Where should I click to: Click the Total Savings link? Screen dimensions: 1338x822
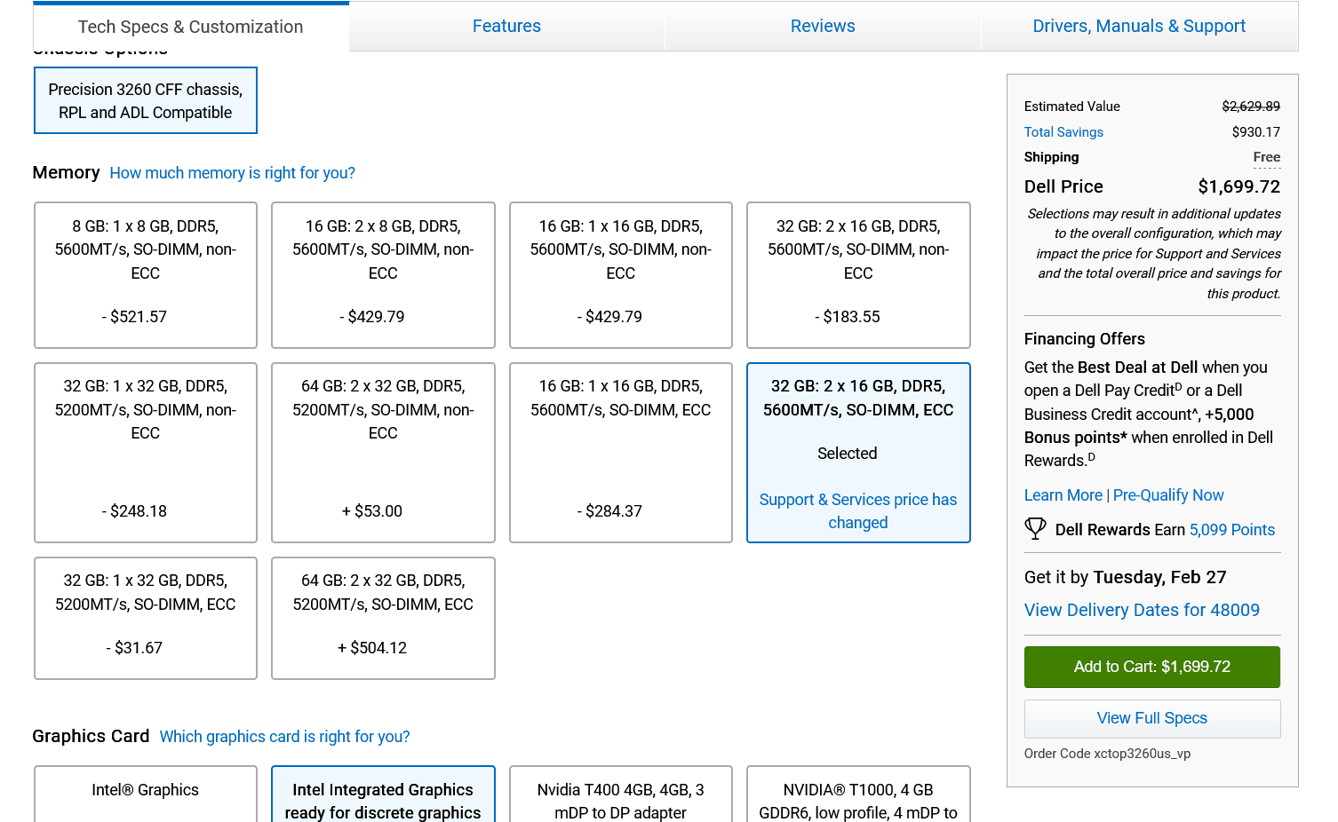click(x=1063, y=132)
